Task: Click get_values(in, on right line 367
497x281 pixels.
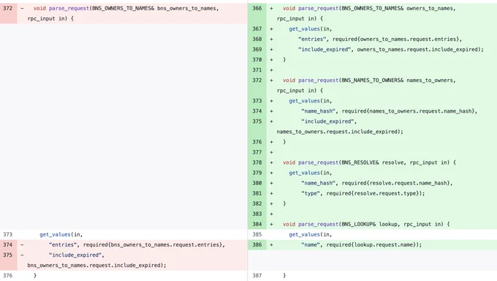Action: (x=311, y=29)
